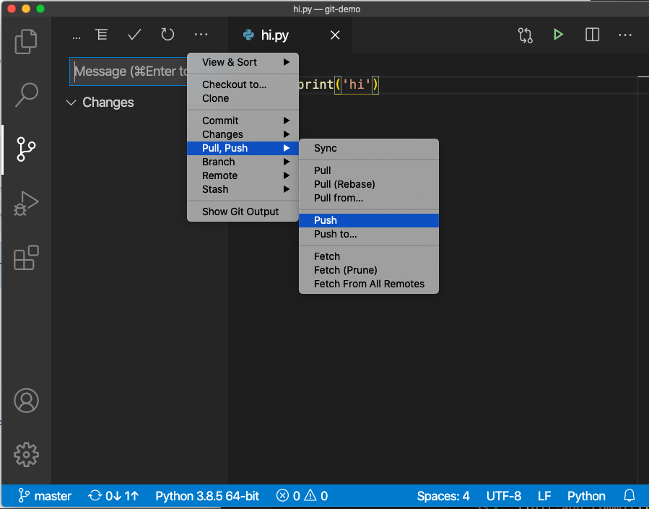
Task: Collapse the Changes section
Action: pyautogui.click(x=71, y=103)
